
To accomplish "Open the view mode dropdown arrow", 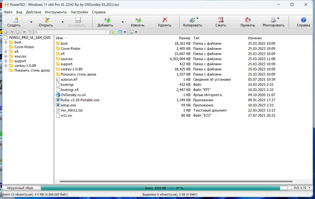I will 125,32.
